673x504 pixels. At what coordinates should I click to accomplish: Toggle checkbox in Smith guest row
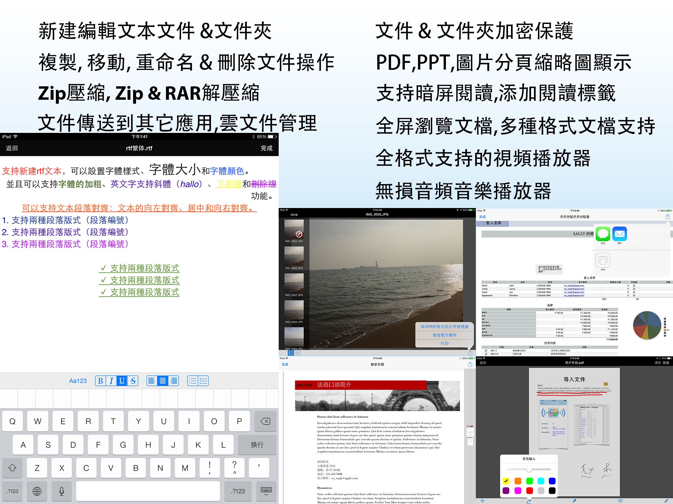click(634, 285)
